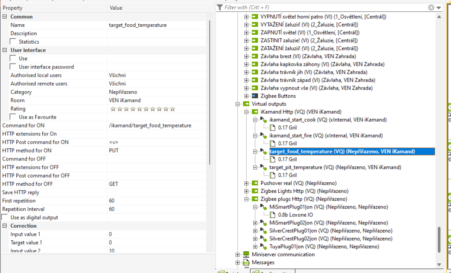Collapse the iKamand Http node

(247, 112)
